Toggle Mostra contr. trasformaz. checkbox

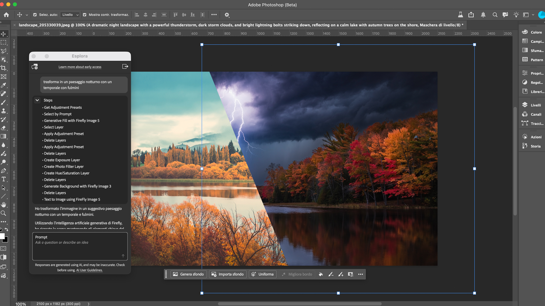[84, 15]
